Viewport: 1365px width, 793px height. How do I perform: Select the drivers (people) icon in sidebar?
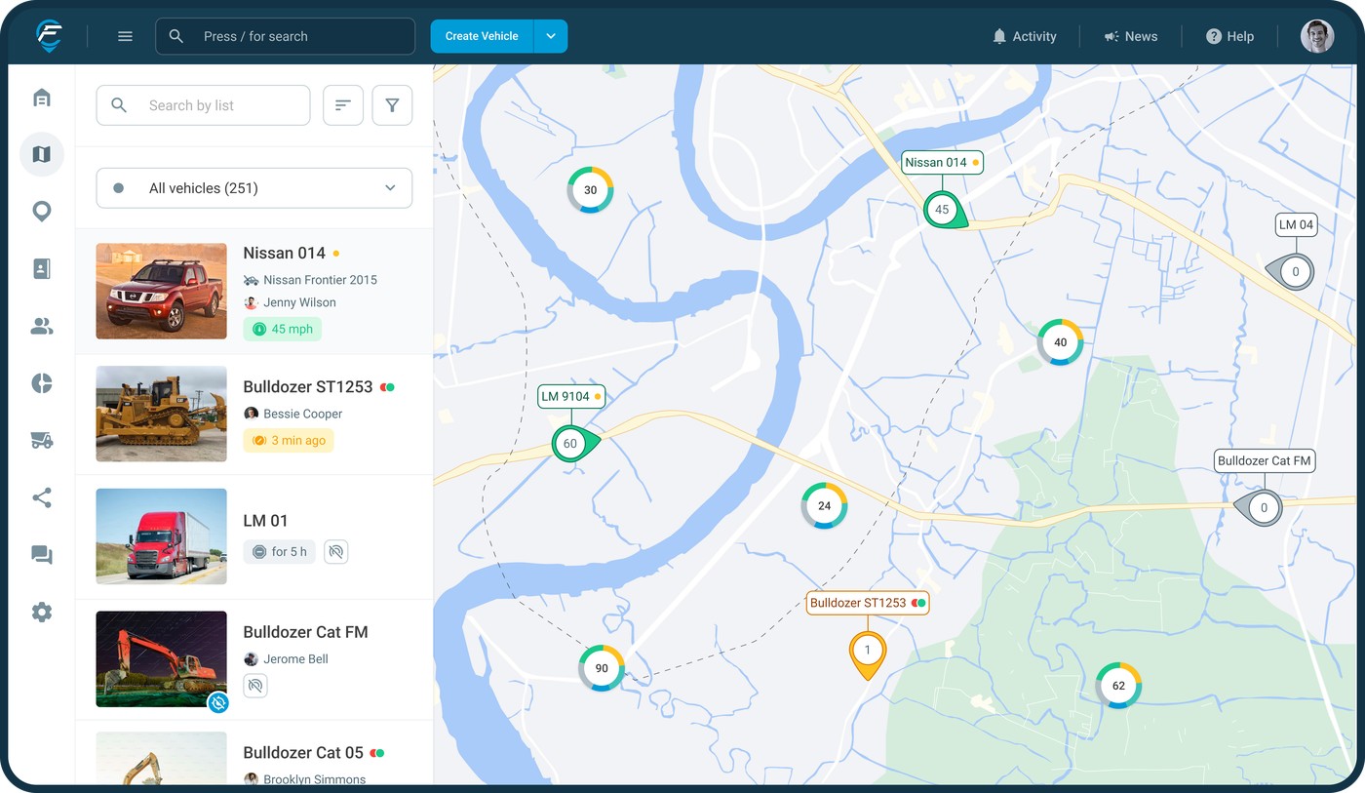pos(41,326)
